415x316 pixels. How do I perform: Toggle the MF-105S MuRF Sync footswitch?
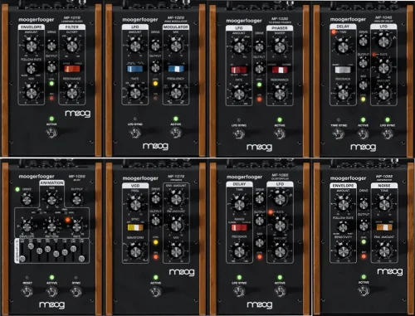click(x=76, y=292)
